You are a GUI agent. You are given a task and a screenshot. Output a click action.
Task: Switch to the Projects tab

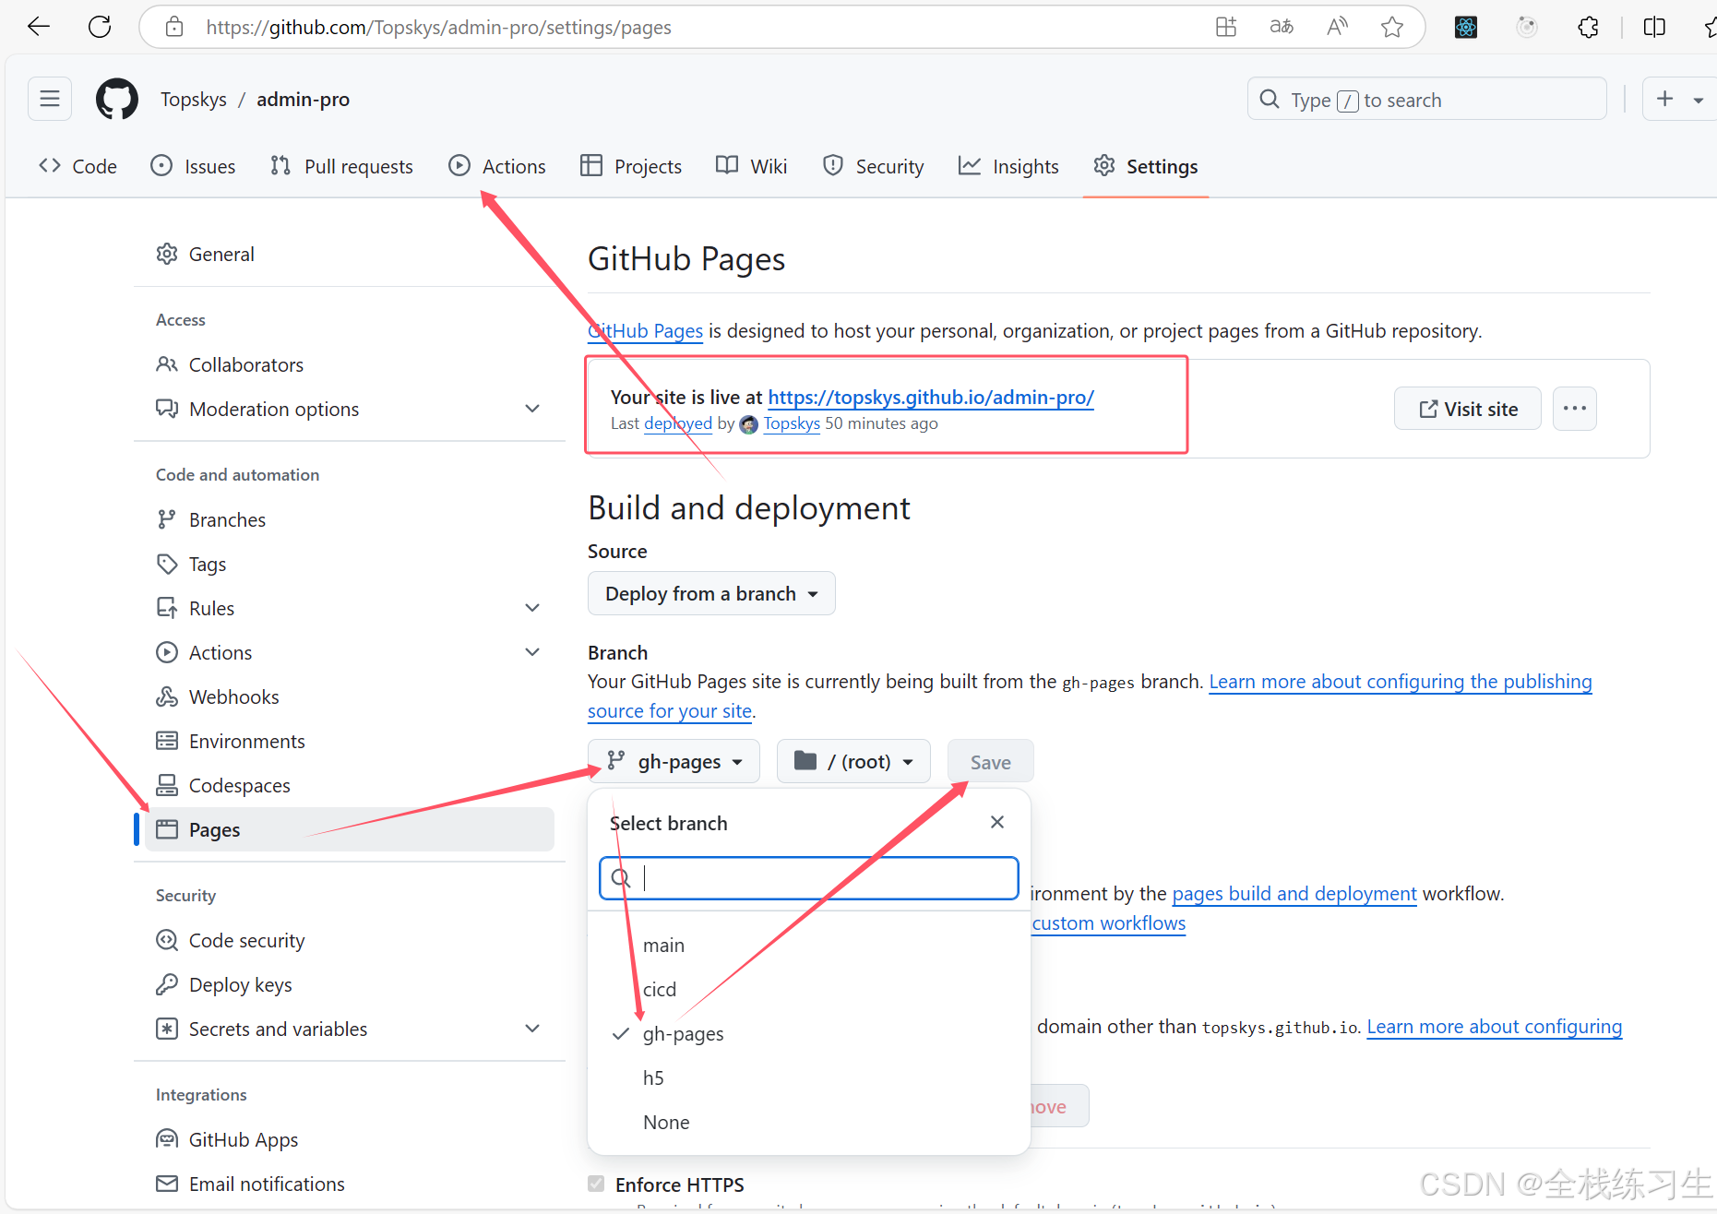coord(631,166)
